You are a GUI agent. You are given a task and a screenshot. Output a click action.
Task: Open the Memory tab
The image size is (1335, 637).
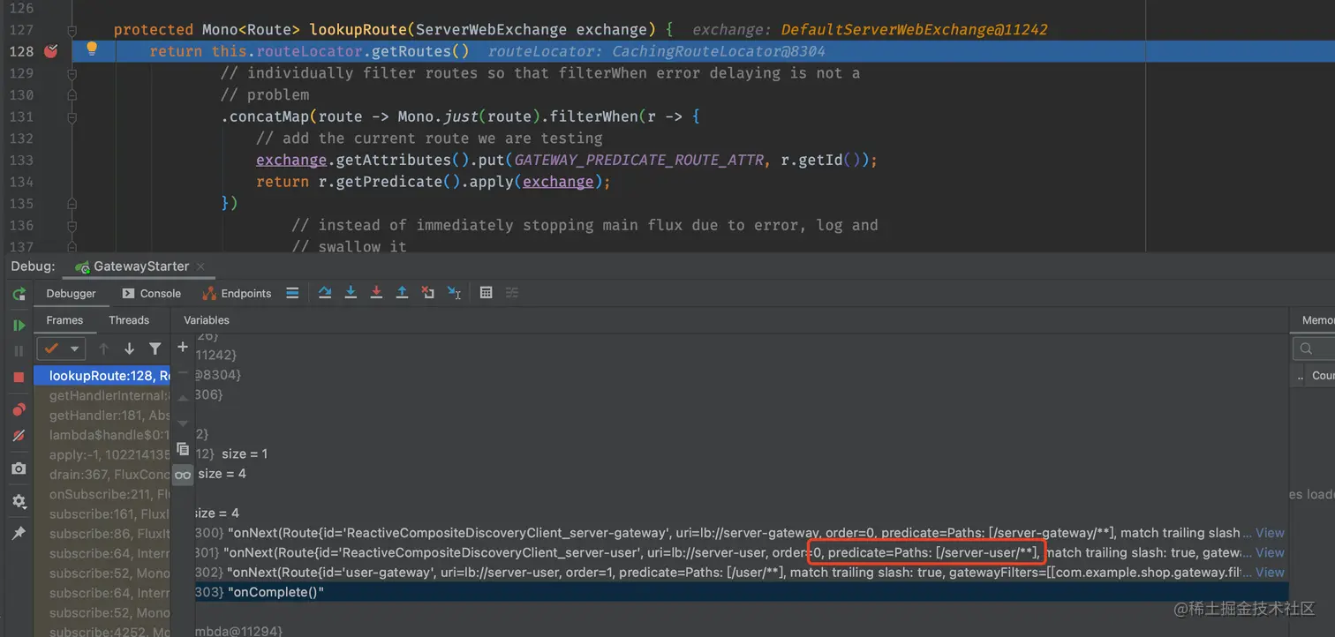(x=1317, y=320)
